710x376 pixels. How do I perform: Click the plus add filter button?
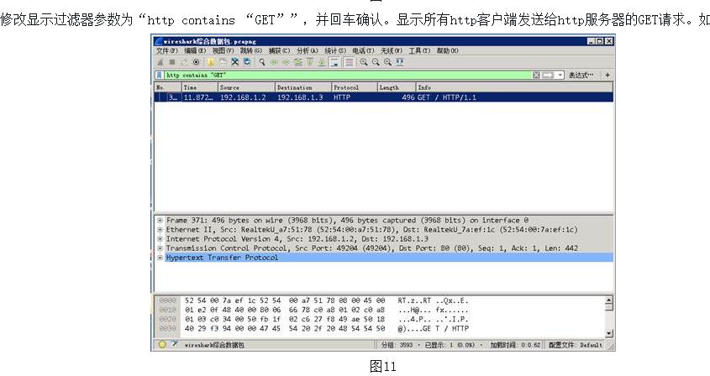point(607,75)
